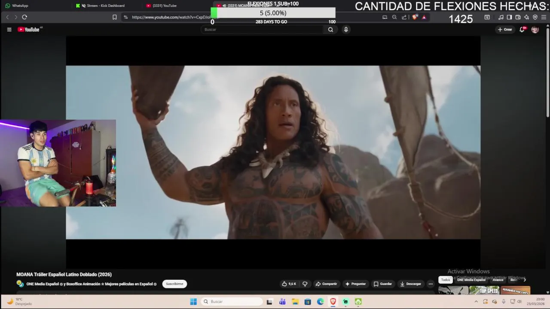
Task: Open Brave Rewards triangle icon
Action: [424, 17]
